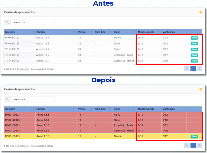207x153 pixels.
Task: Go to next page in Antes pagination
Action: coord(199,68)
